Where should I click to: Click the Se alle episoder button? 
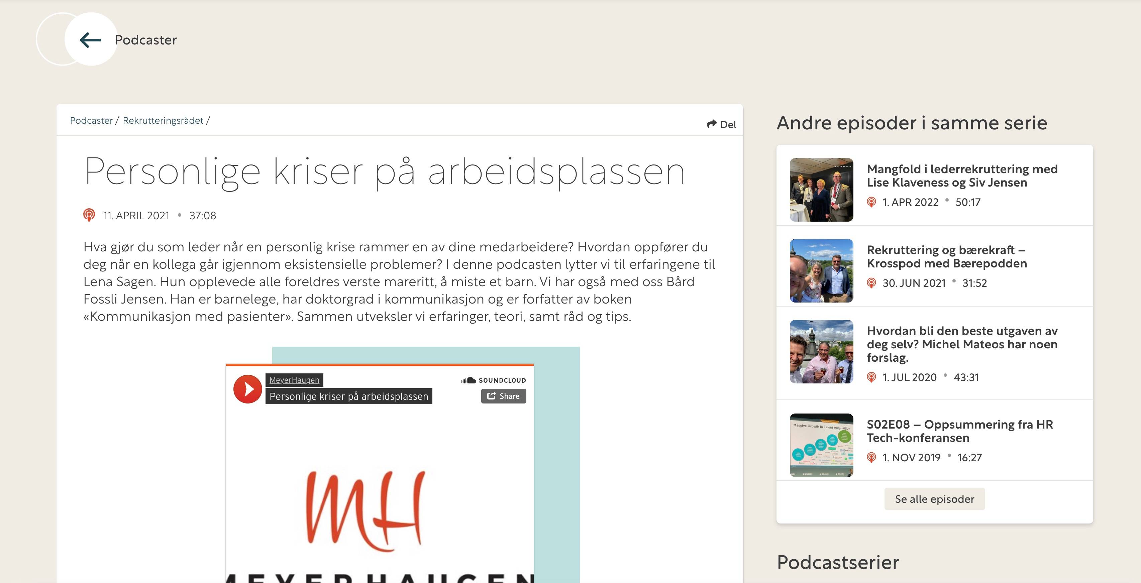click(x=935, y=499)
